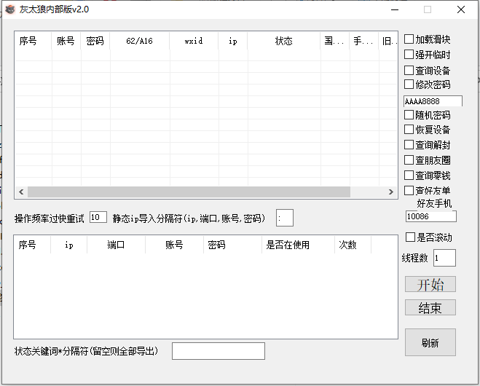The image size is (480, 386).
Task: Toggle the 强开临时 checkbox
Action: click(409, 54)
